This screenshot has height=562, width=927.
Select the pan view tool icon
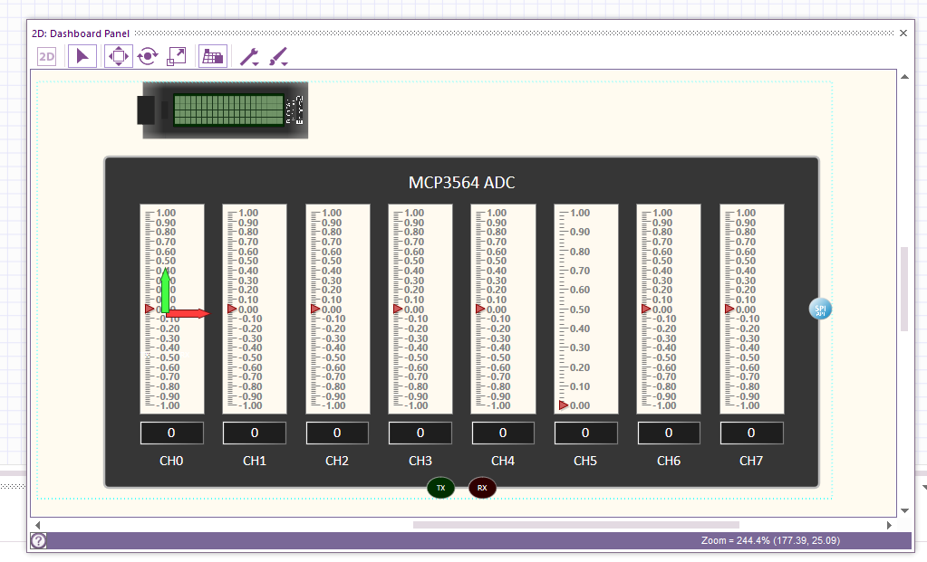coord(121,55)
